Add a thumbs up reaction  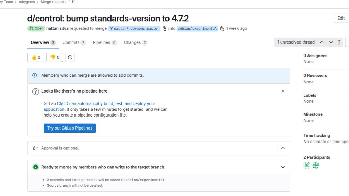point(36,57)
